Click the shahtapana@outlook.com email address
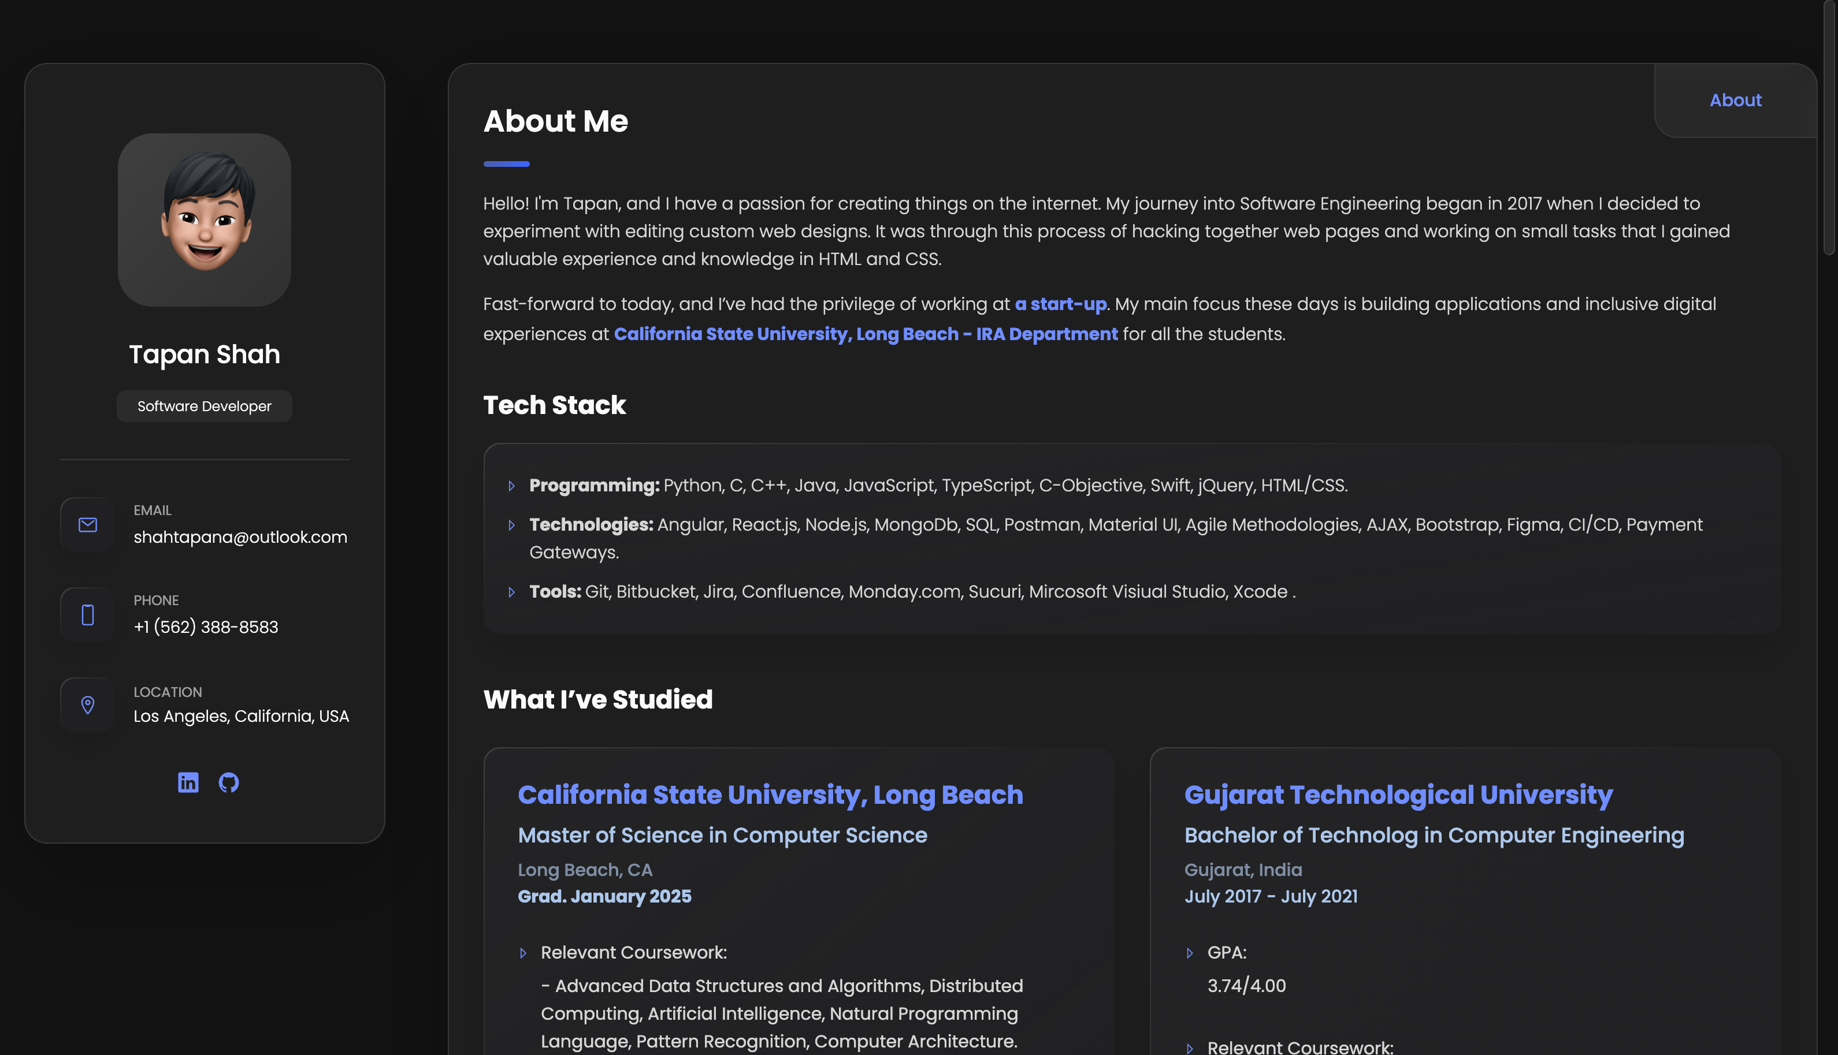This screenshot has width=1838, height=1055. pyautogui.click(x=240, y=537)
